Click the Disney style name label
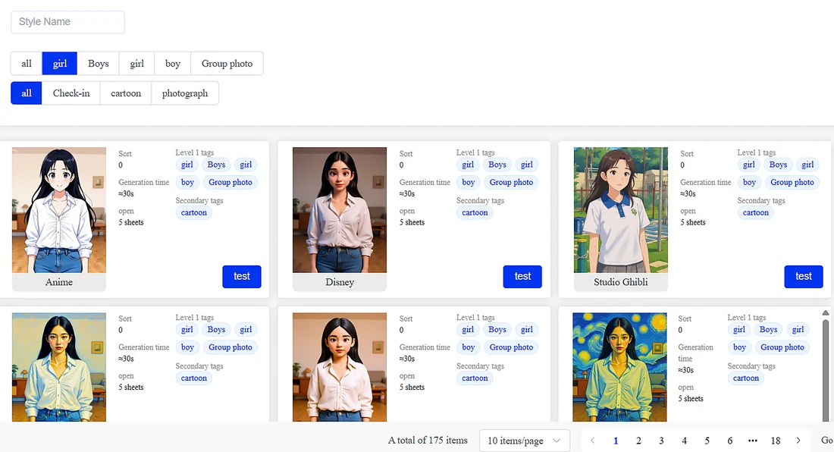 pyautogui.click(x=340, y=282)
